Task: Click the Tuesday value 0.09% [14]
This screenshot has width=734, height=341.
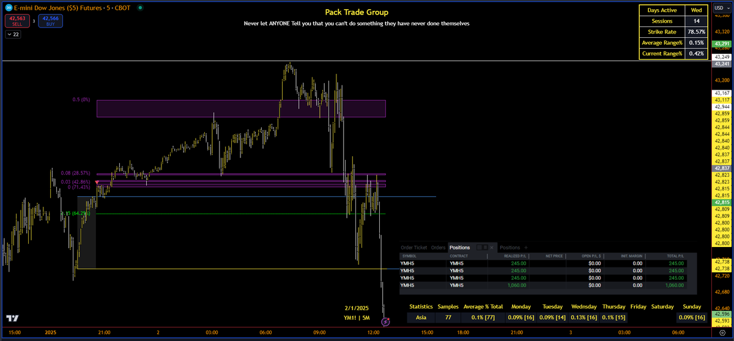Action: coord(553,318)
